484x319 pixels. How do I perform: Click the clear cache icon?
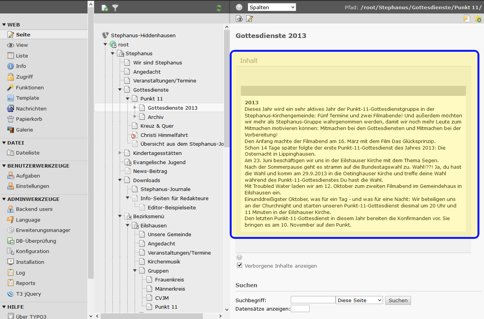pyautogui.click(x=467, y=18)
